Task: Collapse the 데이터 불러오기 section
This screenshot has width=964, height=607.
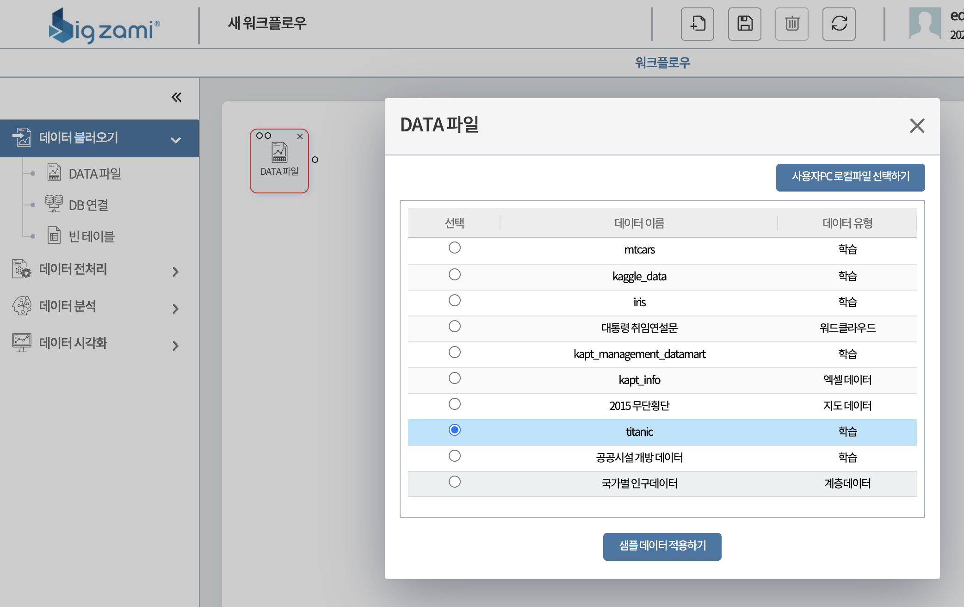Action: pos(175,140)
